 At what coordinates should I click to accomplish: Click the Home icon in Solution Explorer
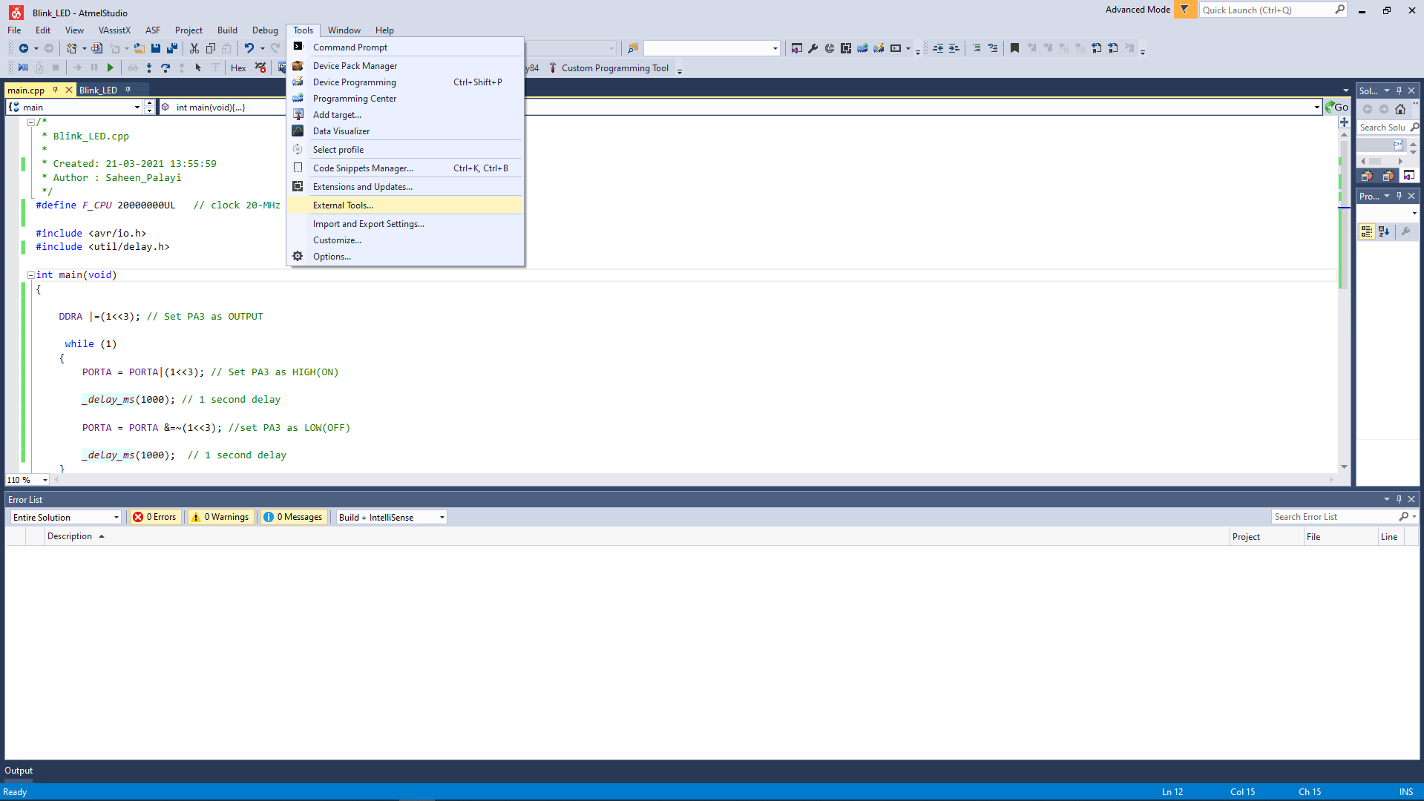click(x=1400, y=109)
